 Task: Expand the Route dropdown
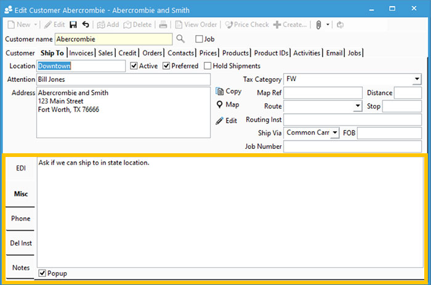[x=358, y=106]
